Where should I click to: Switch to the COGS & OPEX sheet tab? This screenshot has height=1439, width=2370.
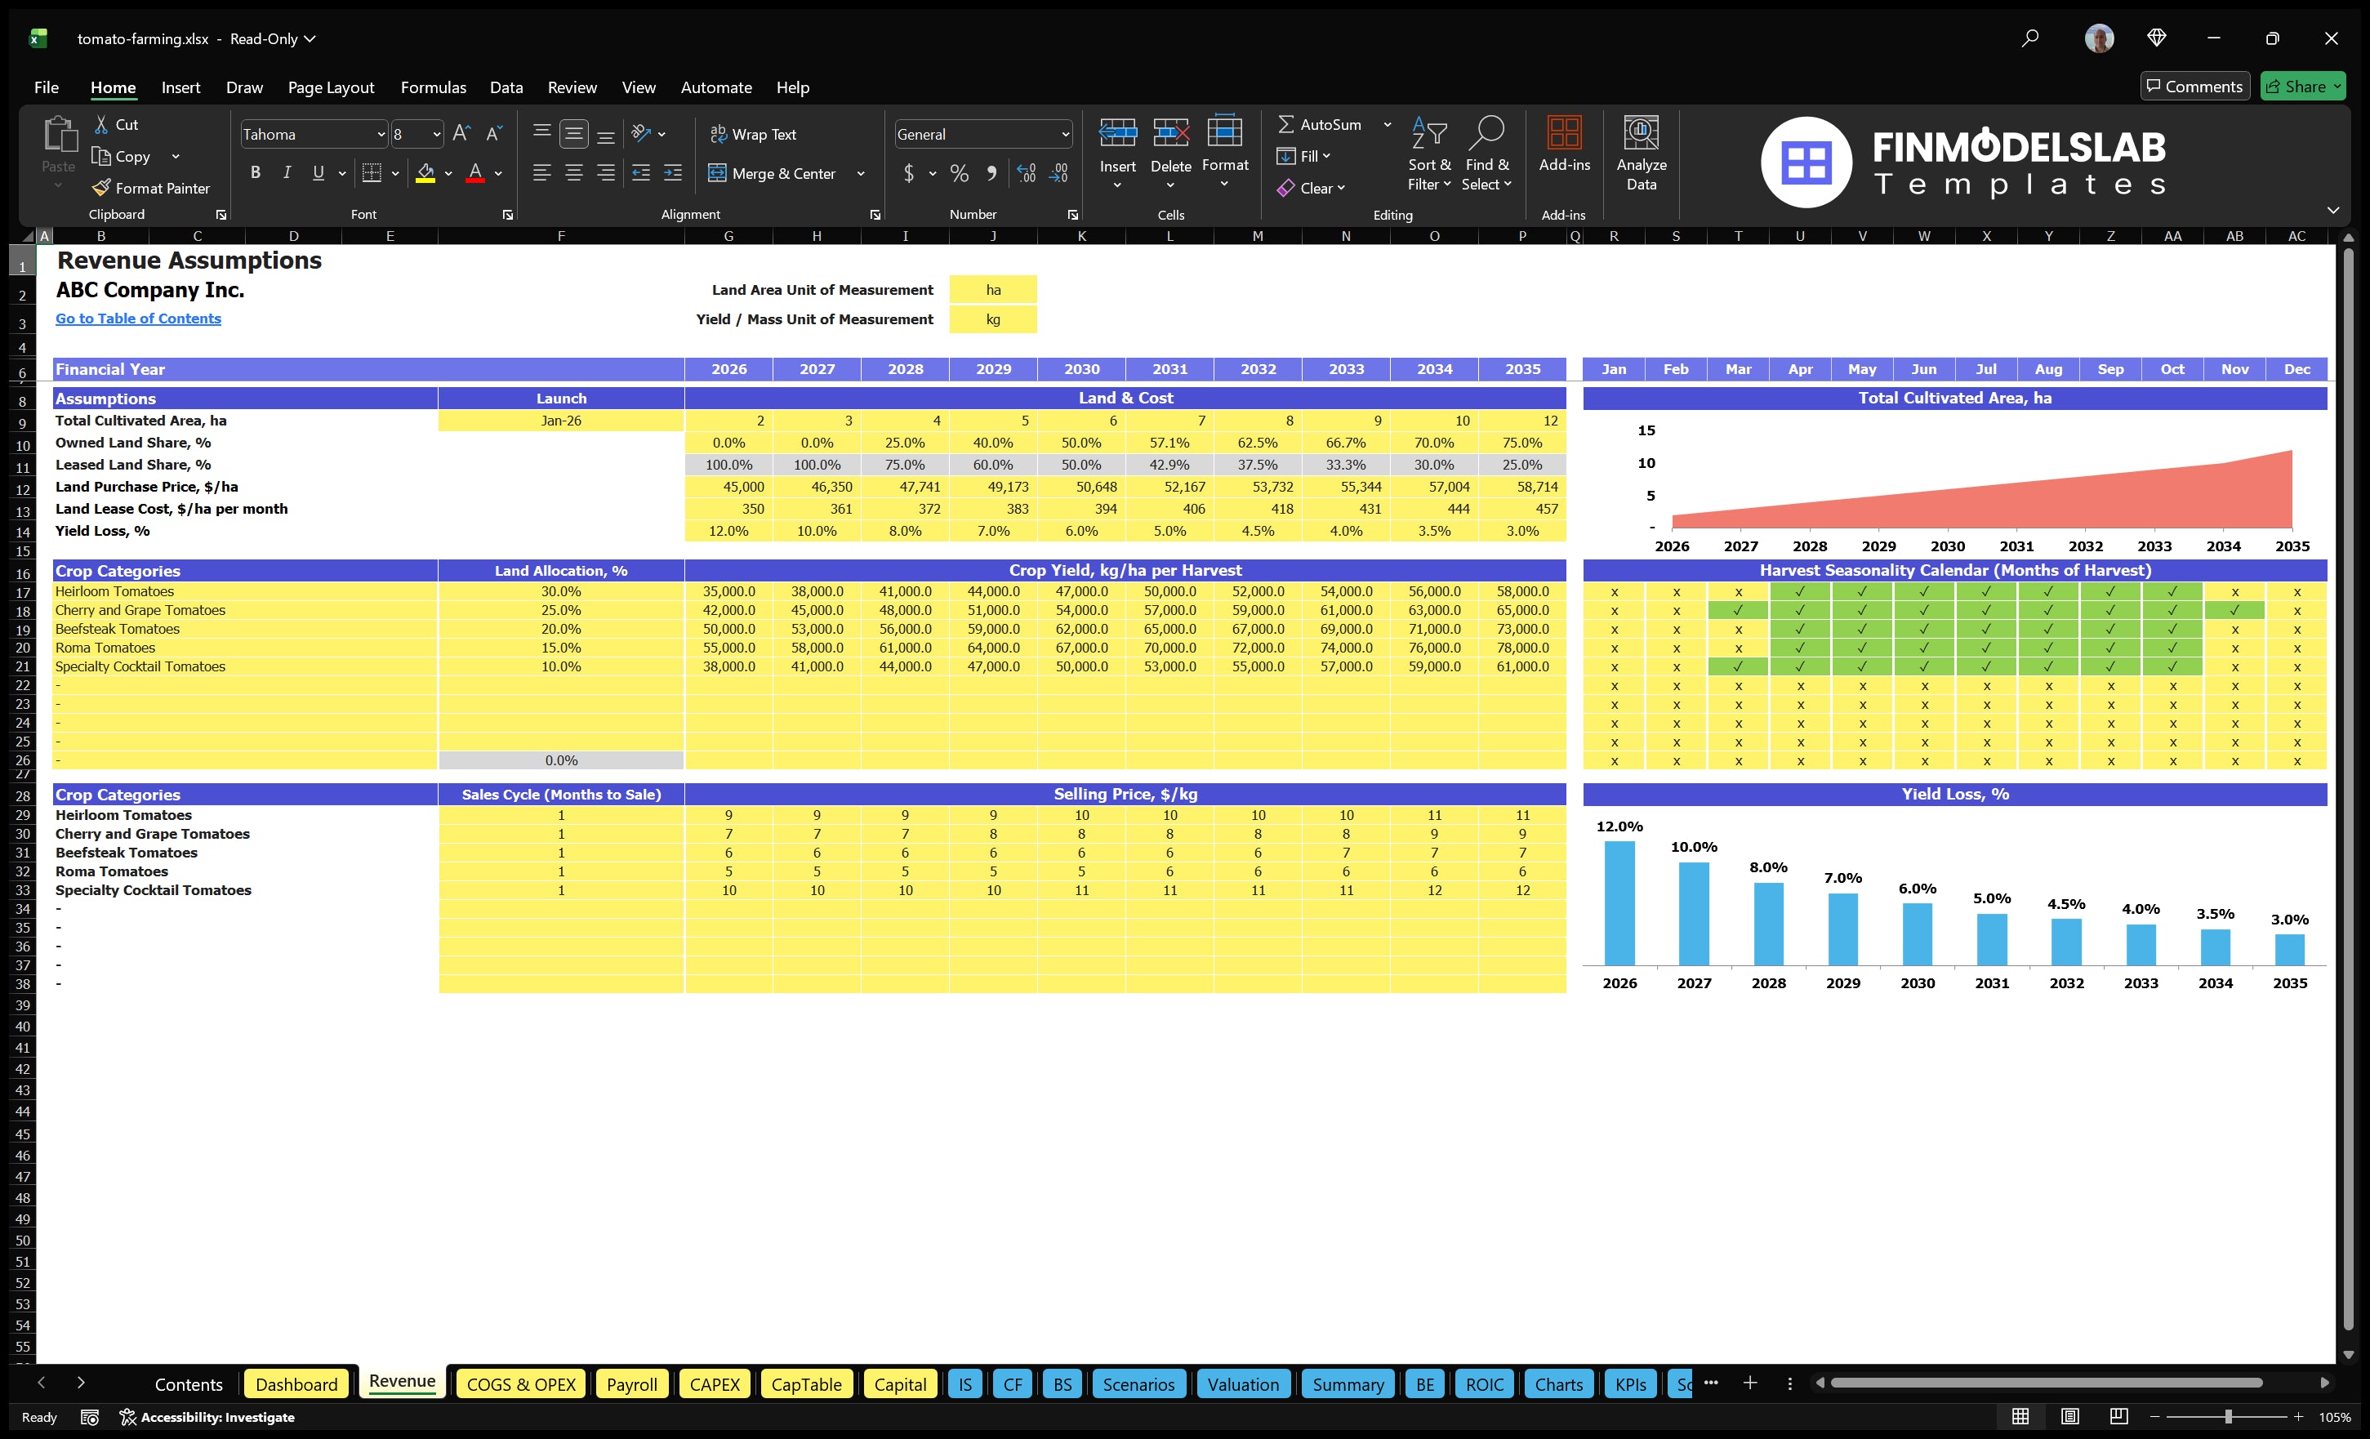point(520,1383)
